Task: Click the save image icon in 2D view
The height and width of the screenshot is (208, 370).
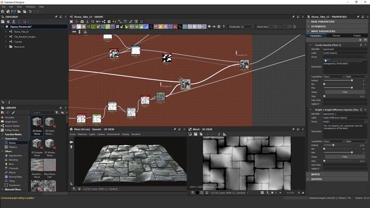Action: point(195,134)
